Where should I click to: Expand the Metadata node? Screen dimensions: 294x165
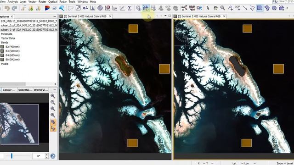click(6, 34)
